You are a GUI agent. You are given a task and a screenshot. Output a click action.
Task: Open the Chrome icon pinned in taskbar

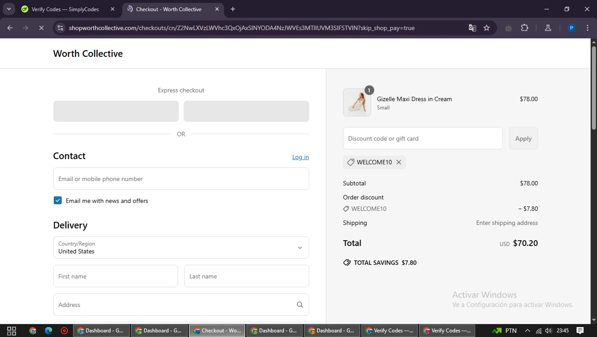tap(33, 331)
